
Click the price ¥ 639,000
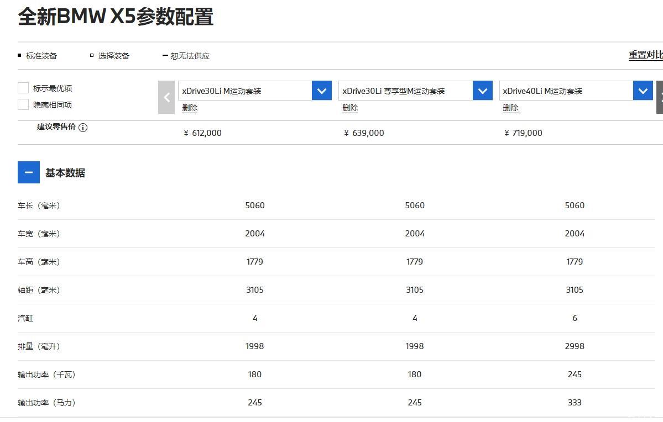click(x=364, y=133)
